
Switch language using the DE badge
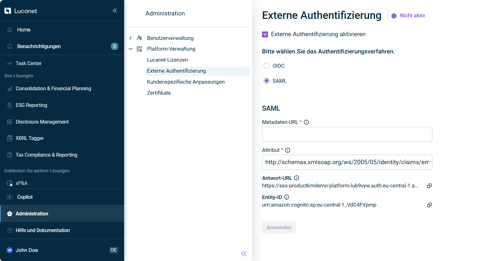pos(113,250)
